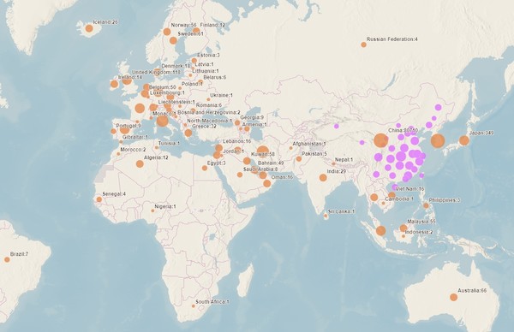Select the Ireland:14 marker
The image size is (514, 332).
[x=114, y=84]
